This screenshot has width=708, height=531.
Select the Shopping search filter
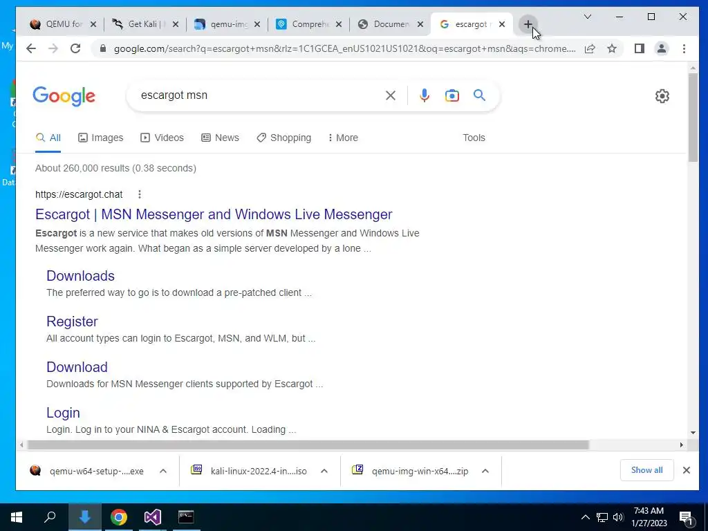coord(284,138)
